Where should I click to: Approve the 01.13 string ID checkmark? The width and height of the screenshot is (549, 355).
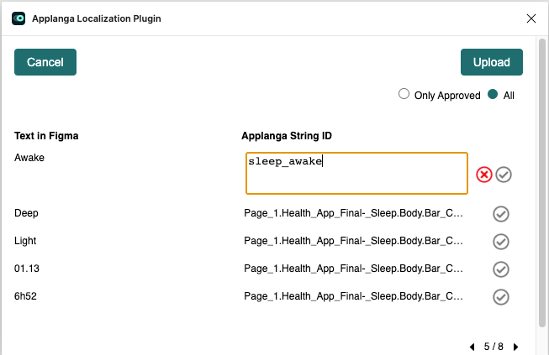click(x=501, y=269)
